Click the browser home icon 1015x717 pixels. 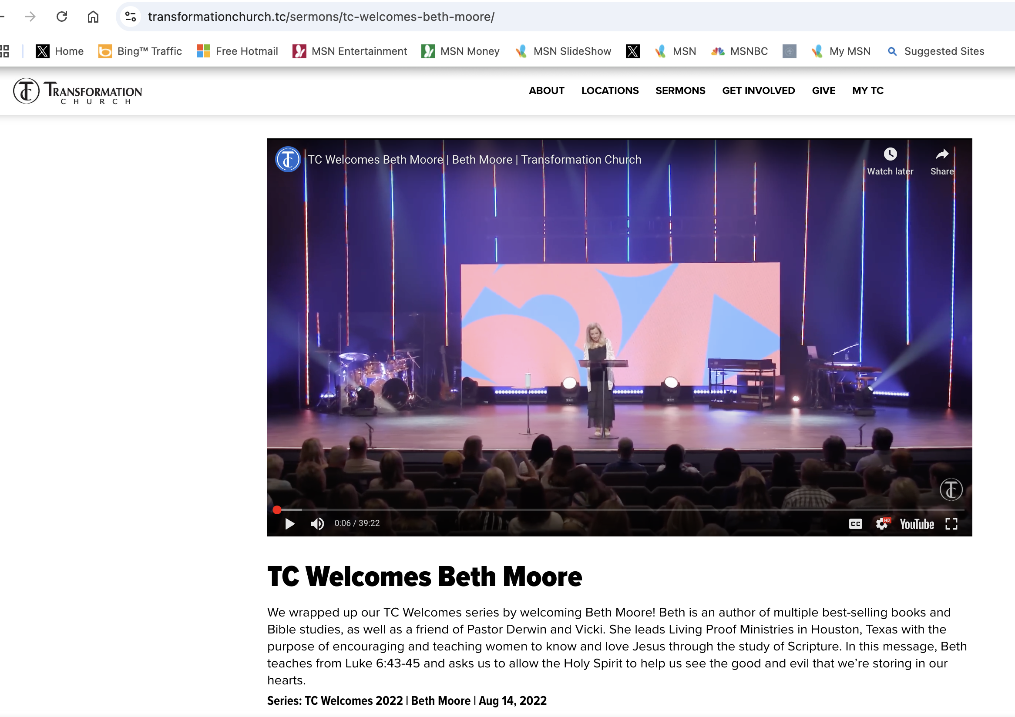(93, 17)
